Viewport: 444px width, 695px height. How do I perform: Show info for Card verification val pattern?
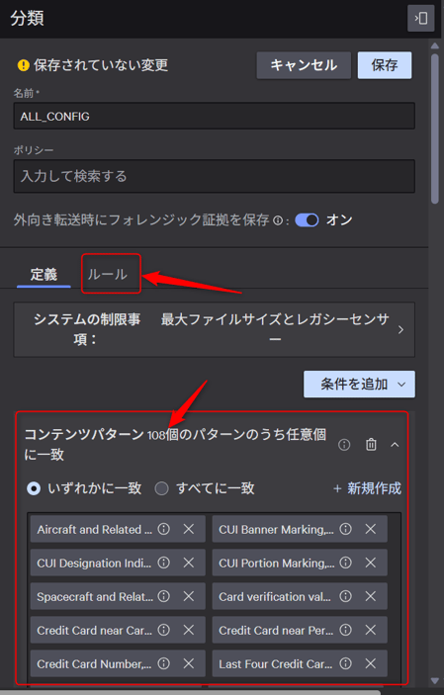[345, 596]
